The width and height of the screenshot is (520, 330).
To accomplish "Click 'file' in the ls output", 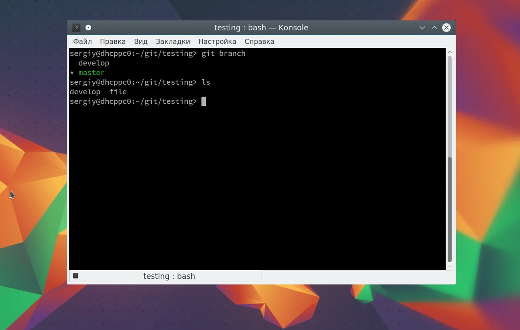I will click(118, 92).
